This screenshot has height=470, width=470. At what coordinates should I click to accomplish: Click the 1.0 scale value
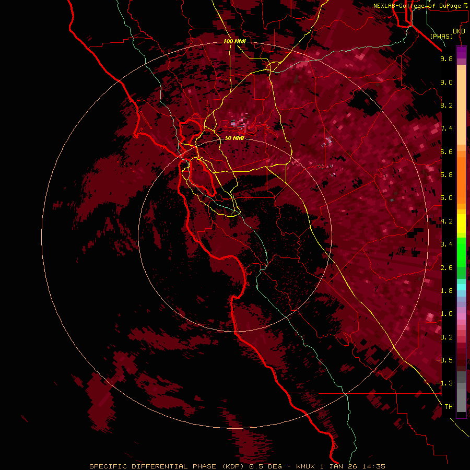pyautogui.click(x=446, y=314)
